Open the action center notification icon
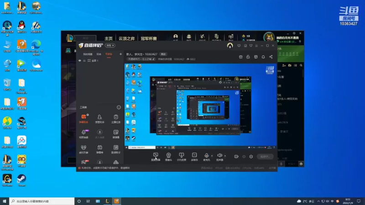 359,201
